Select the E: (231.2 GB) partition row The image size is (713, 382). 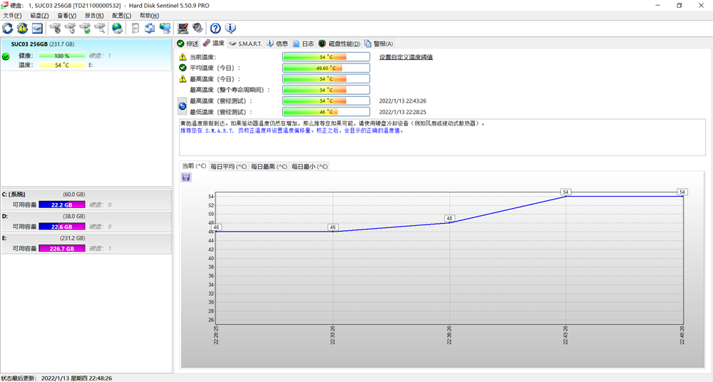click(86, 243)
